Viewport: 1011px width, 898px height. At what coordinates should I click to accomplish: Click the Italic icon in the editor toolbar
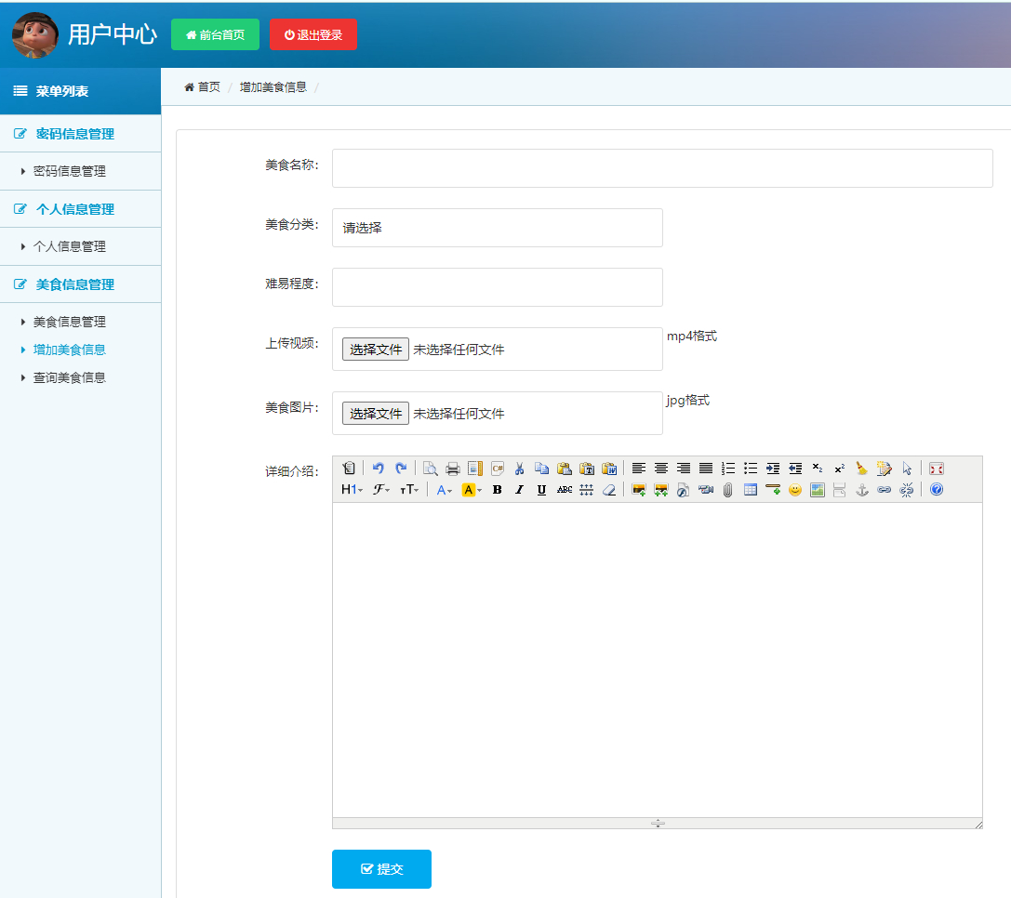[518, 490]
